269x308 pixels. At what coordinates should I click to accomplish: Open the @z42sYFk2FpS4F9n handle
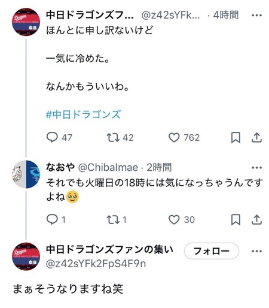96,264
